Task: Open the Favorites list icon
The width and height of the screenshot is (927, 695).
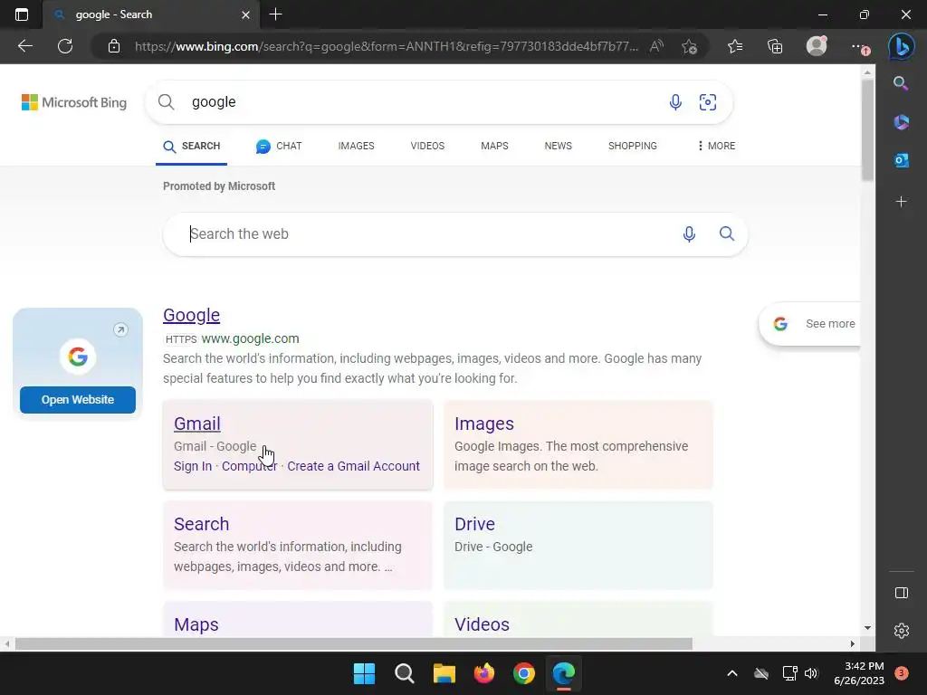Action: point(735,46)
